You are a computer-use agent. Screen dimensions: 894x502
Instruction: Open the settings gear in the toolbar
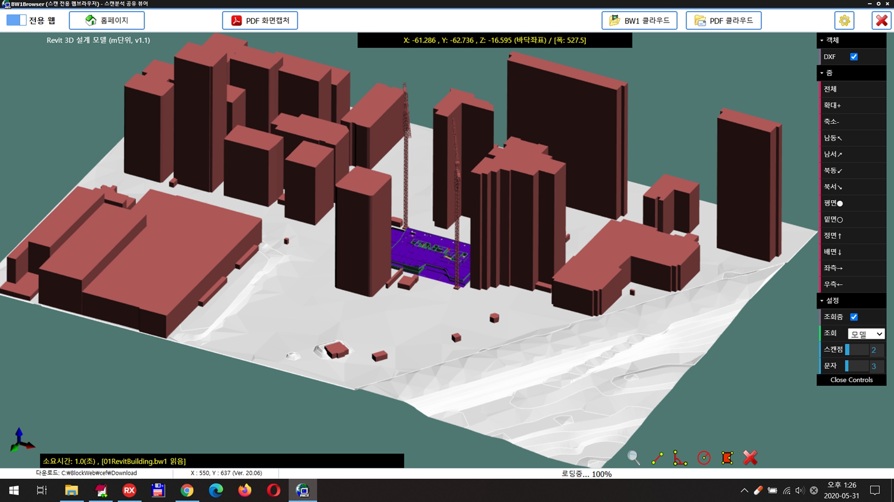(844, 20)
